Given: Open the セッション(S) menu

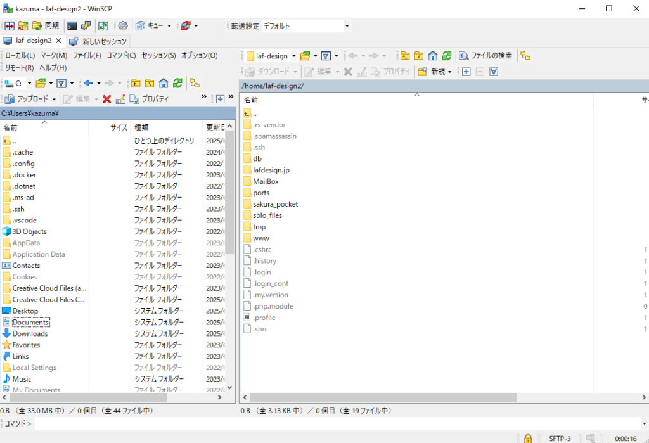Looking at the screenshot, I should pos(158,56).
